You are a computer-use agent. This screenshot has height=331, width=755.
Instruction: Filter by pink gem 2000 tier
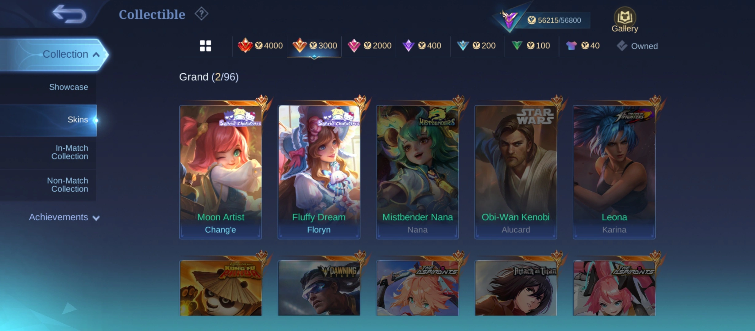(369, 46)
